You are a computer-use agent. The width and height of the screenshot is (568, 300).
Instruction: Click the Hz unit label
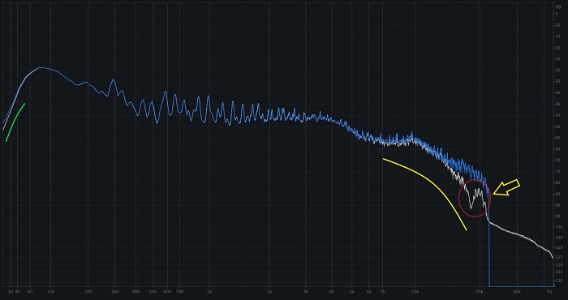coord(549,292)
